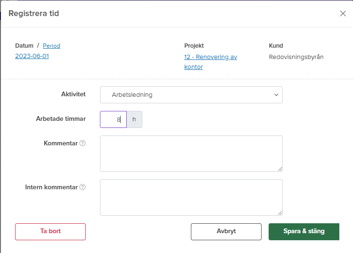Screen dimensions: 353x253
Task: Focus the Arbetade timmar hours field
Action: click(113, 119)
